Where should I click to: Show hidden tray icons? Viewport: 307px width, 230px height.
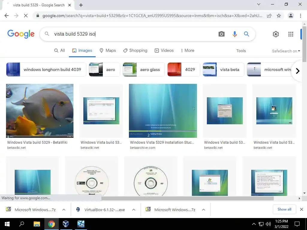tap(254, 224)
